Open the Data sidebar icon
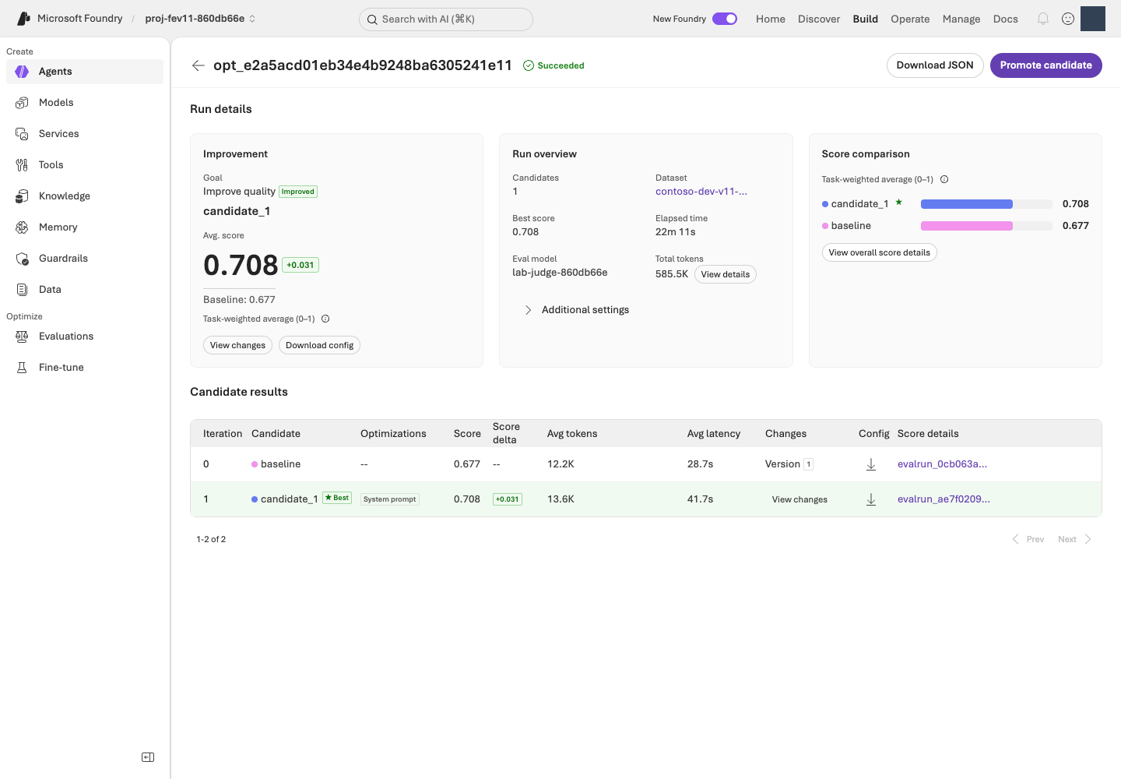Viewport: 1121px width, 779px height. coord(22,290)
